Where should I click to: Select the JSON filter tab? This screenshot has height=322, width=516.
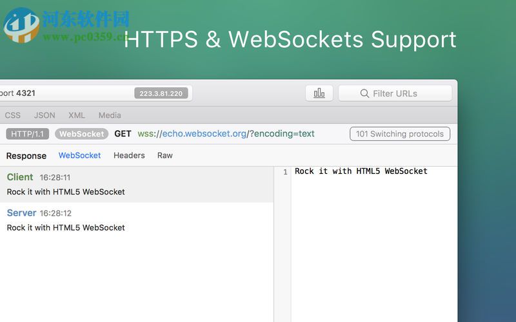pyautogui.click(x=45, y=115)
